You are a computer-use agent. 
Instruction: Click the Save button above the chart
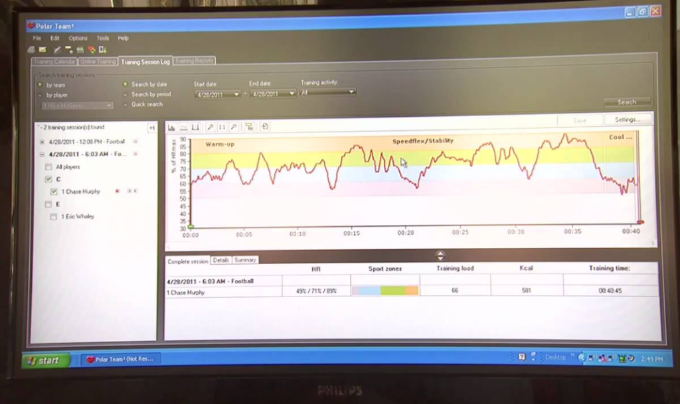[x=580, y=120]
